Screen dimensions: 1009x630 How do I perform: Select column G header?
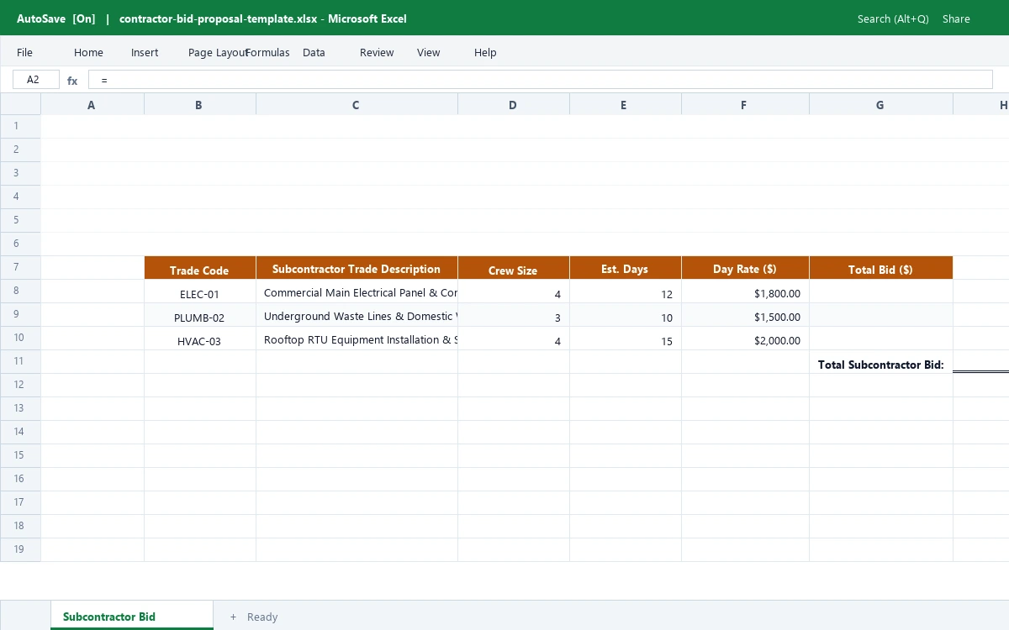881,104
